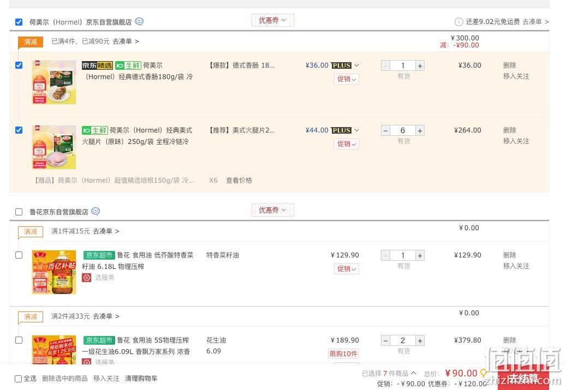
Task: Decrease quantity of 花生油 with minus button
Action: [x=385, y=340]
